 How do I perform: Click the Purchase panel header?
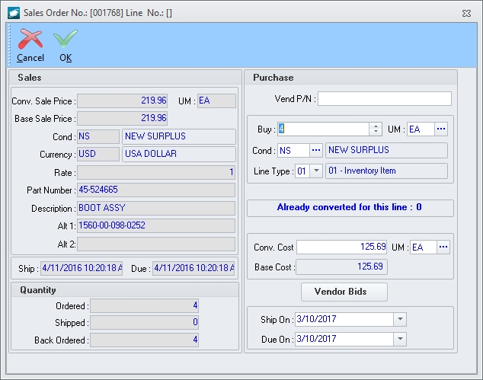pos(351,78)
